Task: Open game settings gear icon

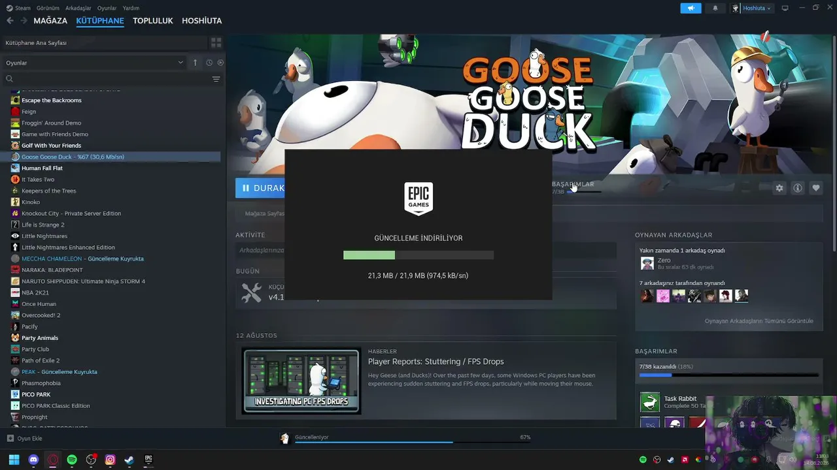Action: pos(779,188)
